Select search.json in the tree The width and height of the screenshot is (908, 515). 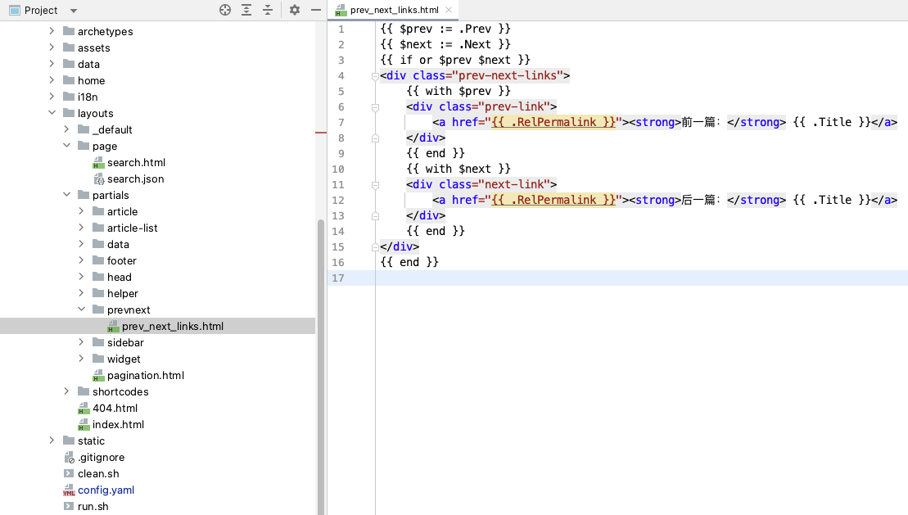[x=136, y=179]
